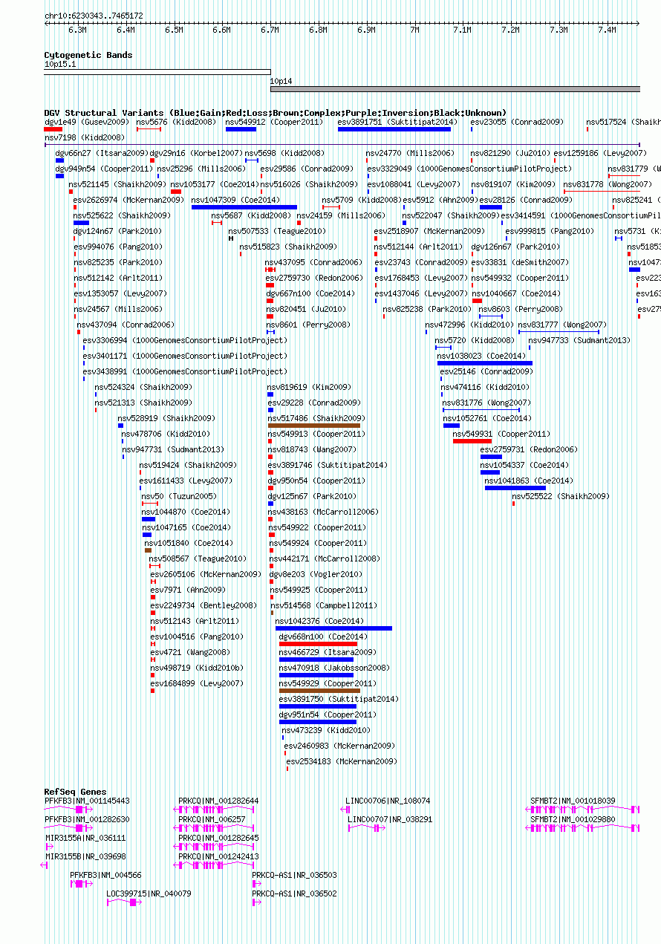Select the red dgv1e49 (Gusev2009) variant bar
The width and height of the screenshot is (661, 944).
(53, 129)
